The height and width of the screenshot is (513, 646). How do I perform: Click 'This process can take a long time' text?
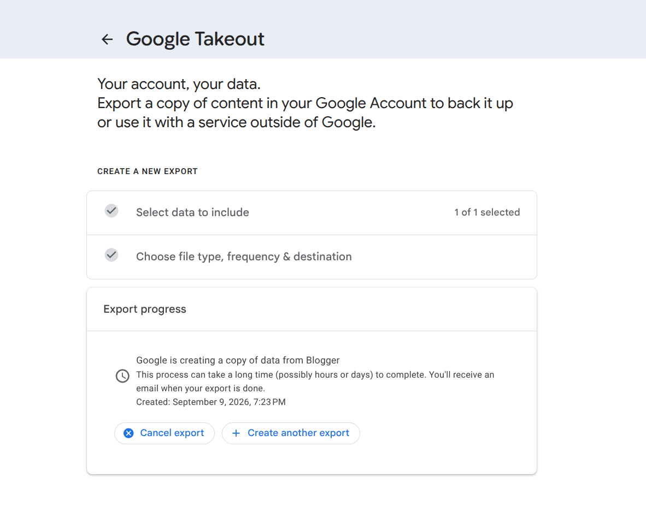pyautogui.click(x=315, y=381)
